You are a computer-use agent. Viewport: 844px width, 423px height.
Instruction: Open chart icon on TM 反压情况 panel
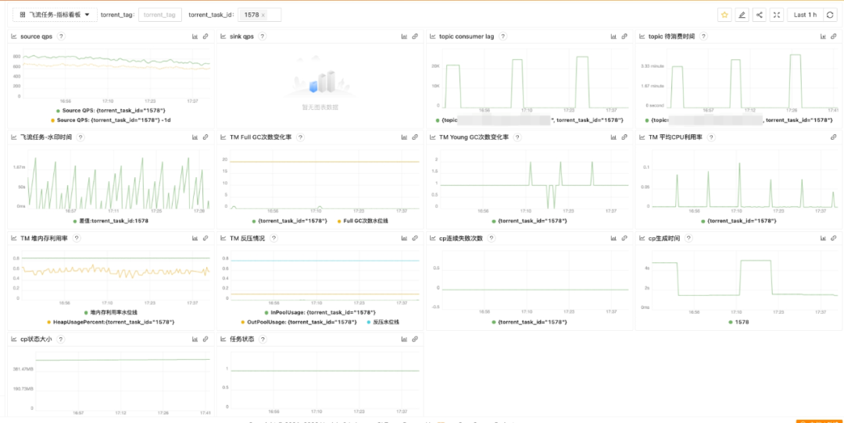[404, 238]
